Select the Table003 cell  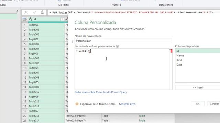point(46,44)
